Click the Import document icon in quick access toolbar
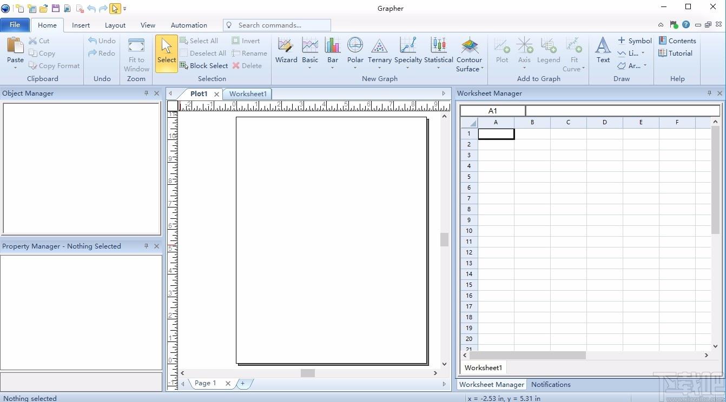Image resolution: width=726 pixels, height=402 pixels. point(67,9)
